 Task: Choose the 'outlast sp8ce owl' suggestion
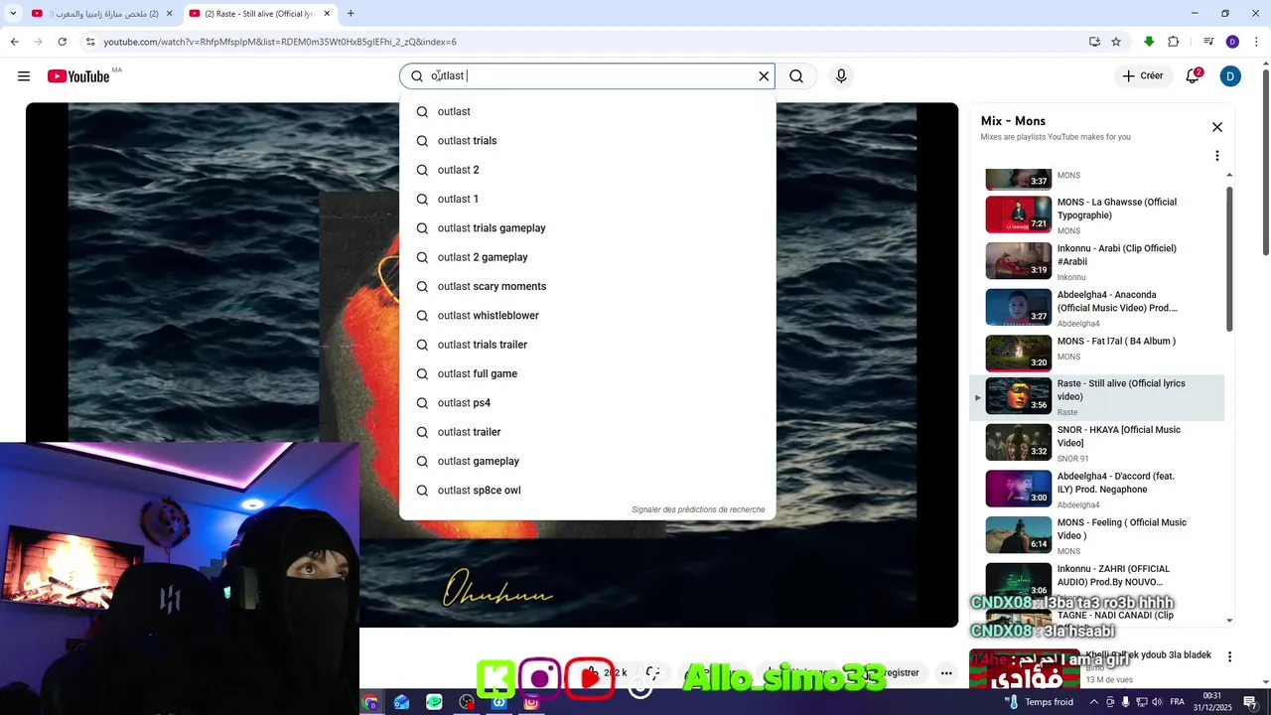coord(587,491)
